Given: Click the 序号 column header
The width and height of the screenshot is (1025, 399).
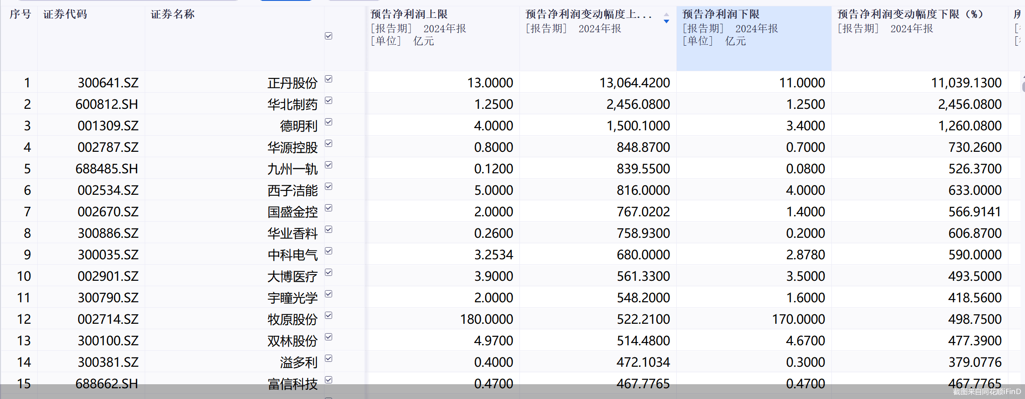Looking at the screenshot, I should click(20, 14).
